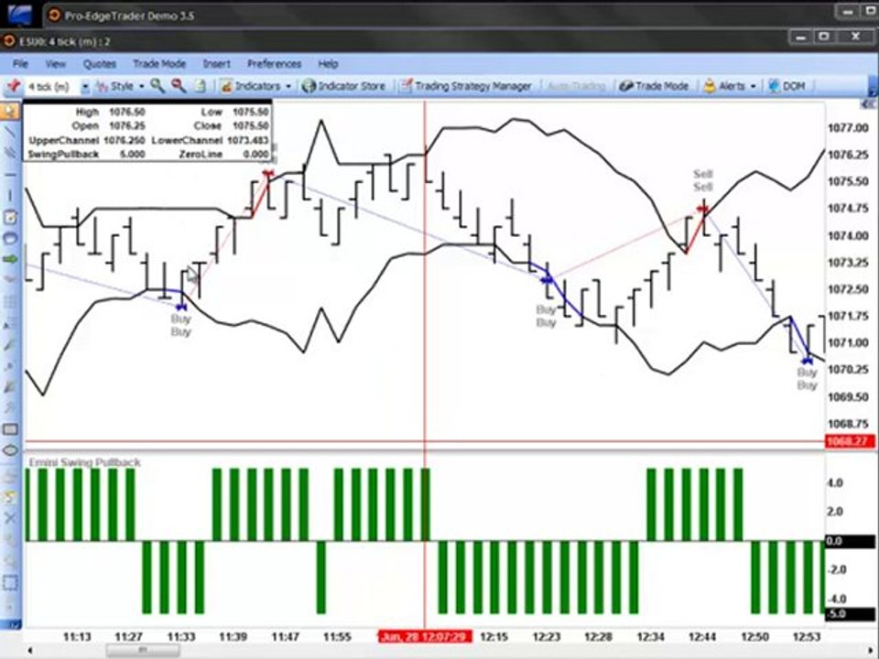
Task: Open the File menu
Action: (20, 63)
